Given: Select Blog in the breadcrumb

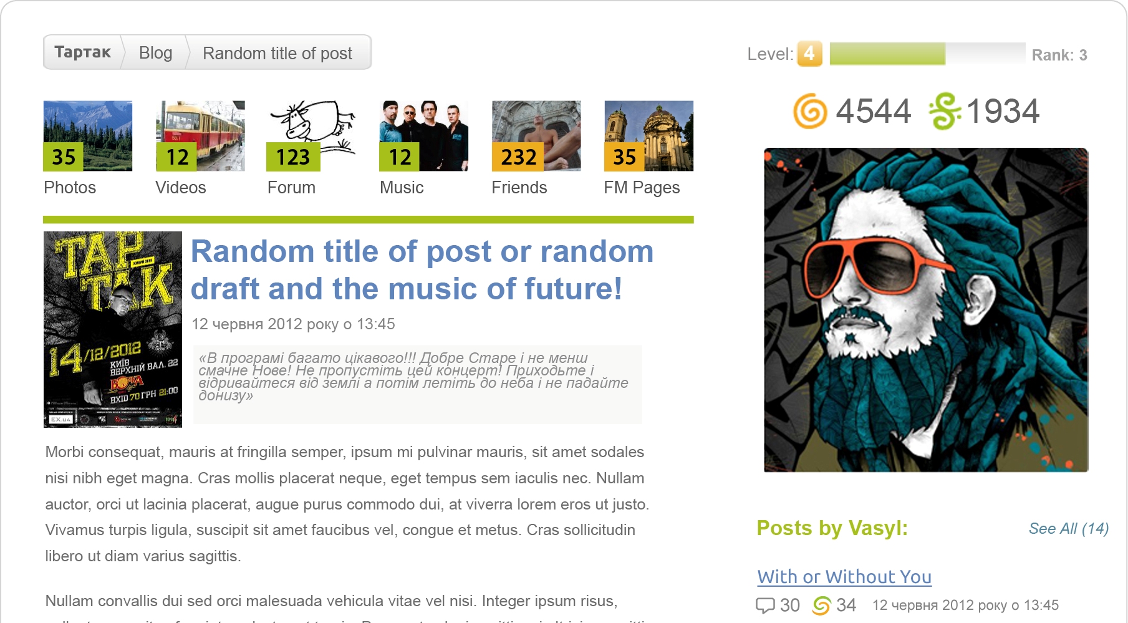Looking at the screenshot, I should point(156,53).
